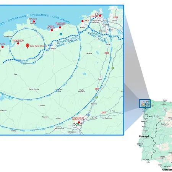Click the Santiago de Compostela red dot
Image resolution: width=172 pixels, height=172 pixels.
(79, 122)
